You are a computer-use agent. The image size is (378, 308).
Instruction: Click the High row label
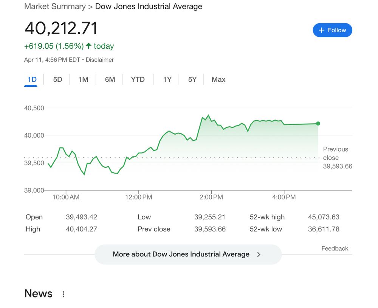pyautogui.click(x=33, y=229)
